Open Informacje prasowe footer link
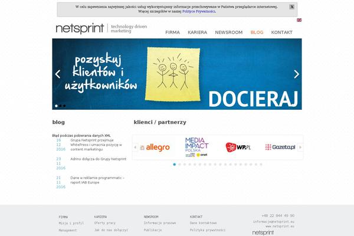 tap(160, 223)
